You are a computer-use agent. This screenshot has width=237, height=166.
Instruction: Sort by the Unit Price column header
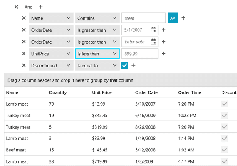pyautogui.click(x=102, y=92)
